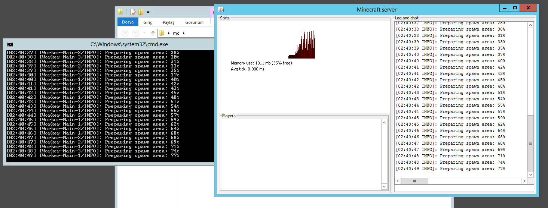Click the 40% log line in Minecraft server
Viewport: 548px width, 208px height.
pyautogui.click(x=451, y=61)
